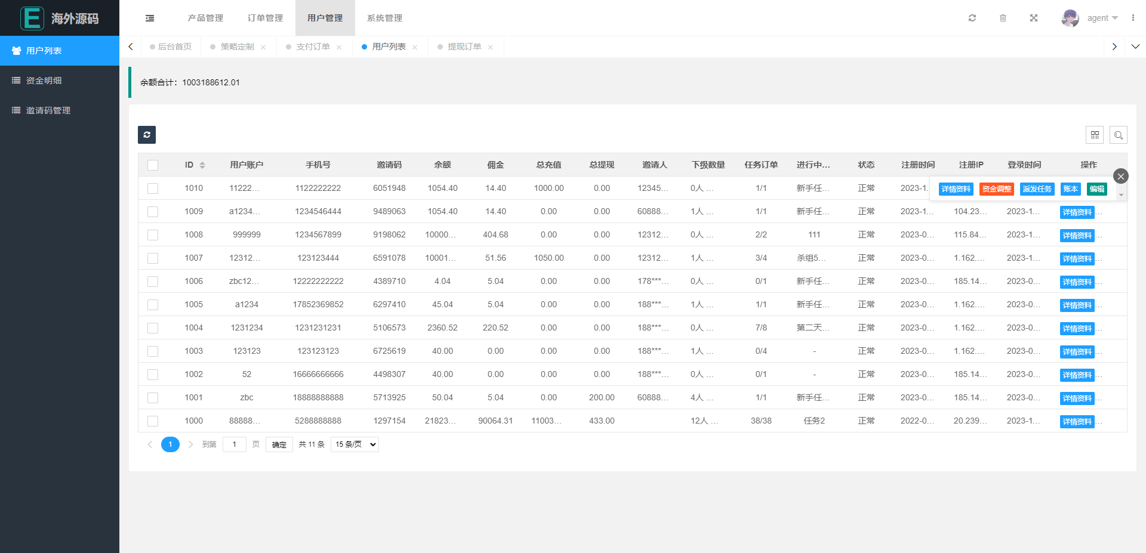The image size is (1146, 553).
Task: Check the select-all checkbox in table header
Action: click(x=153, y=165)
